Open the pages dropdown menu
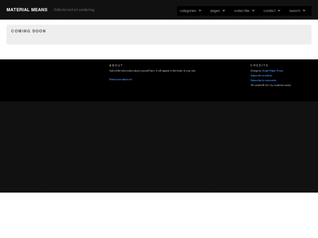Screen dimensions: 318x238 [215, 10]
